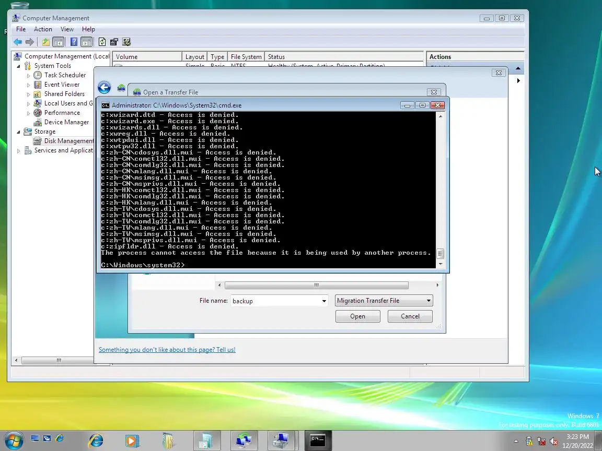Click cmd window scrollbar up arrow

[x=441, y=116]
